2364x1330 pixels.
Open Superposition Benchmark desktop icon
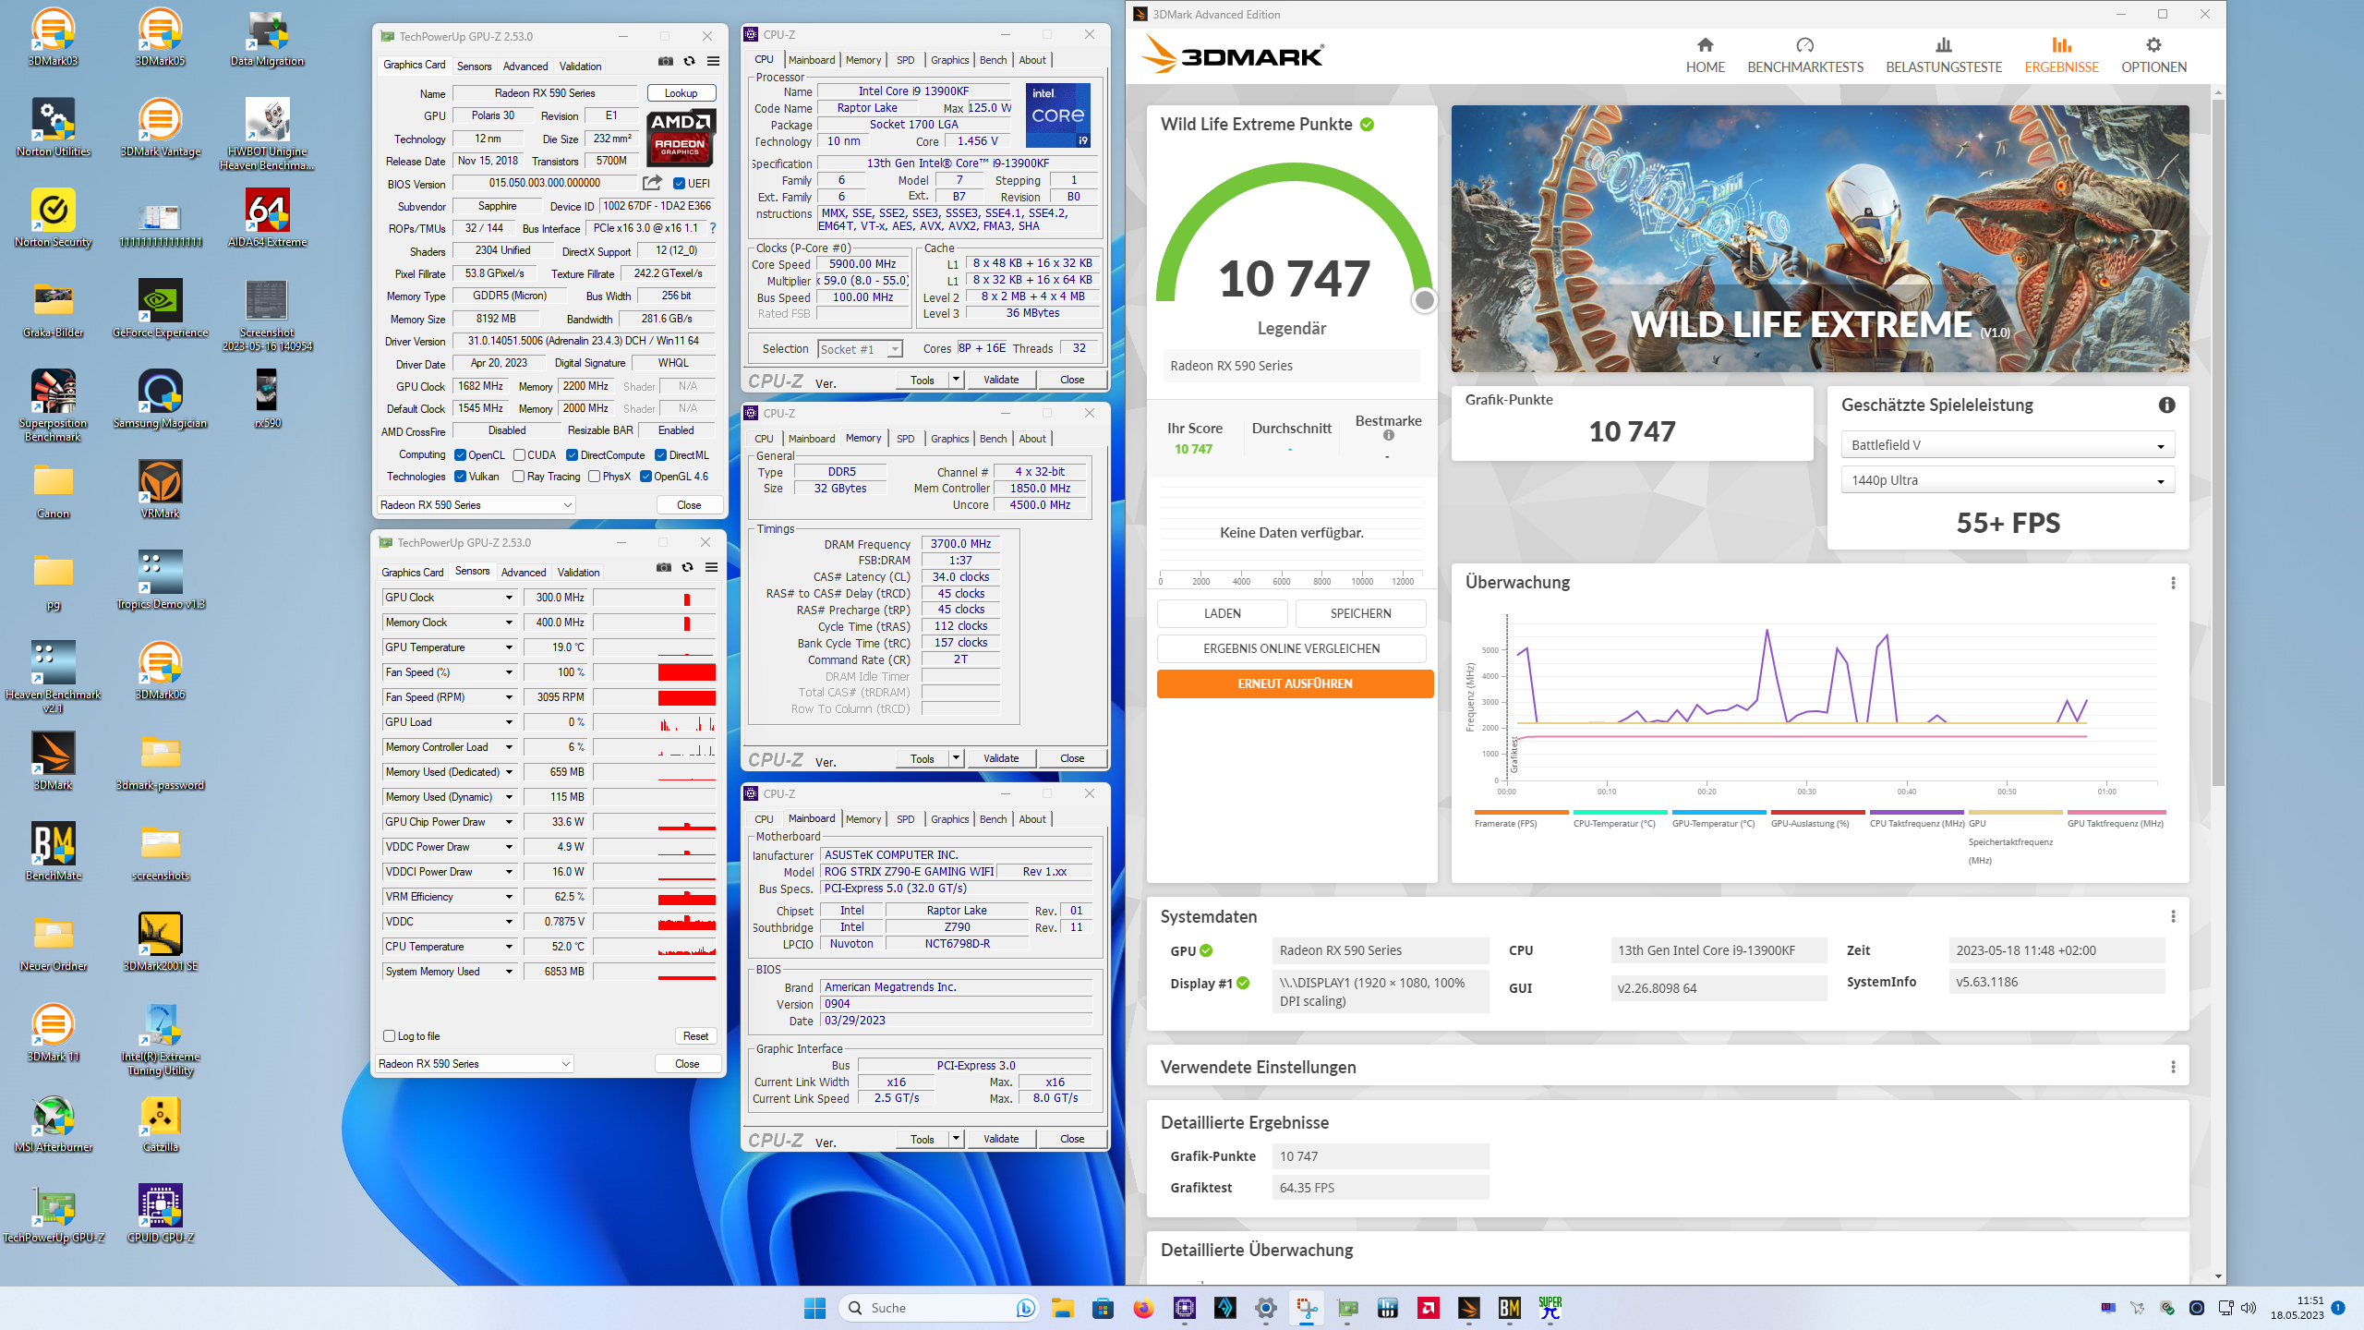pos(54,405)
